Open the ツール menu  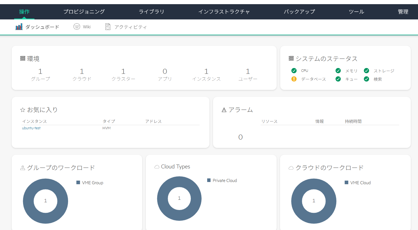tap(356, 12)
